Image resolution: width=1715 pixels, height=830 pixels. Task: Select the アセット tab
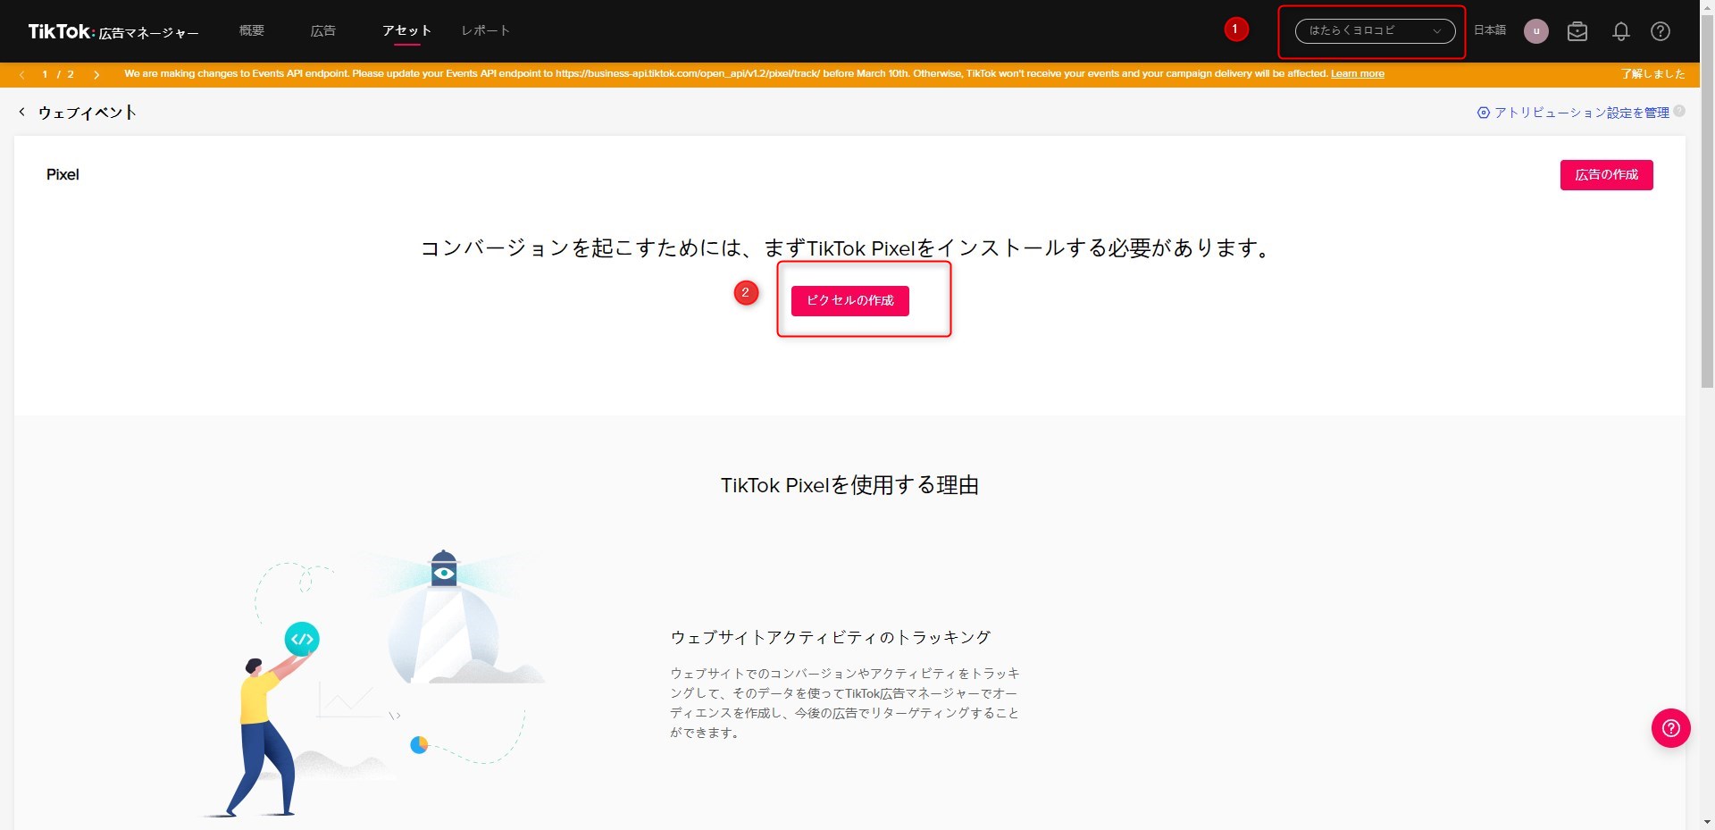[406, 30]
